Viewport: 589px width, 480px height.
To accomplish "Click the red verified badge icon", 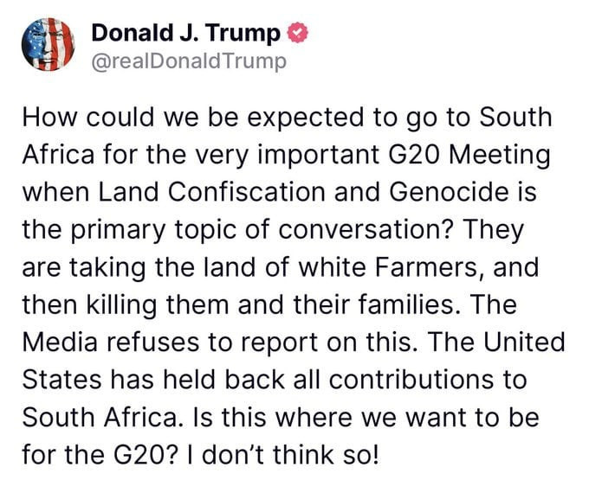I will point(297,35).
